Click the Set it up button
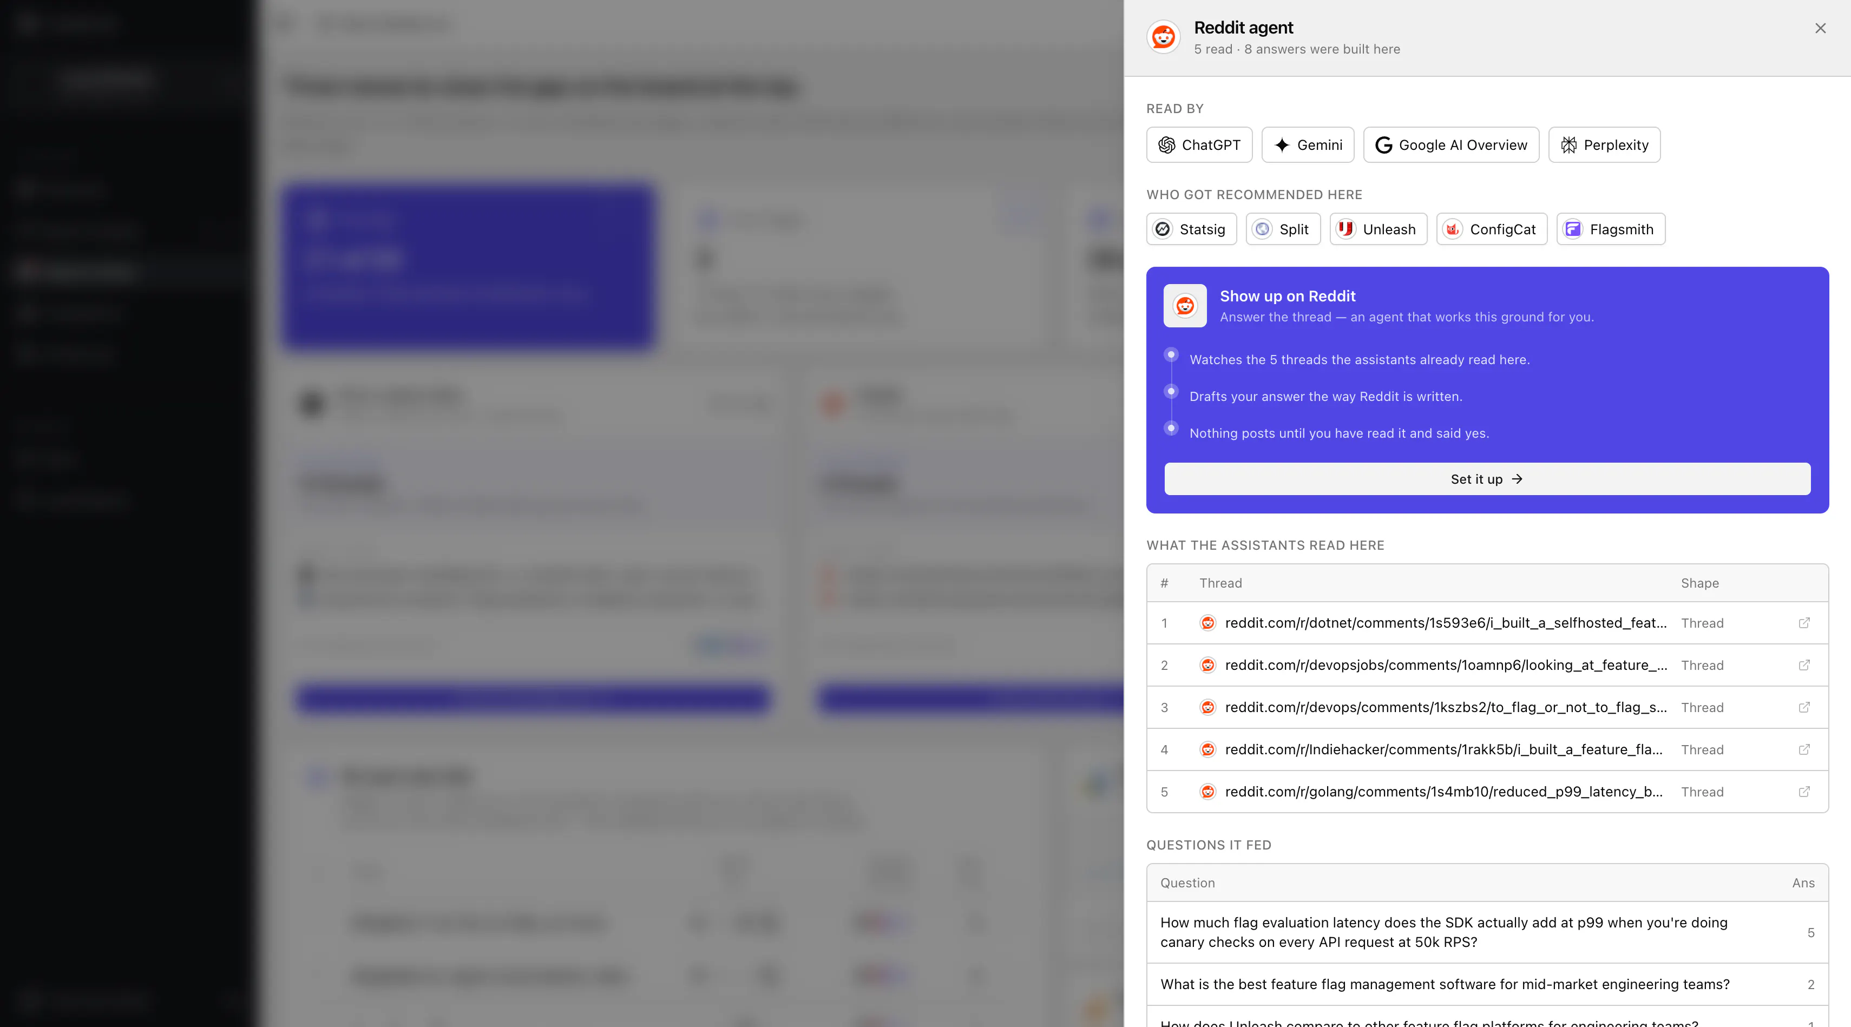 [x=1487, y=479]
